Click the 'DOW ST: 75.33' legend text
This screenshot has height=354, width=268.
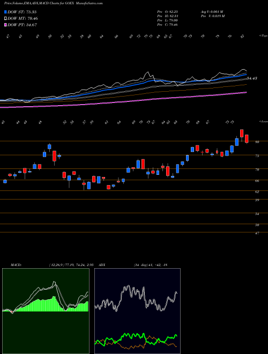coord(22,12)
